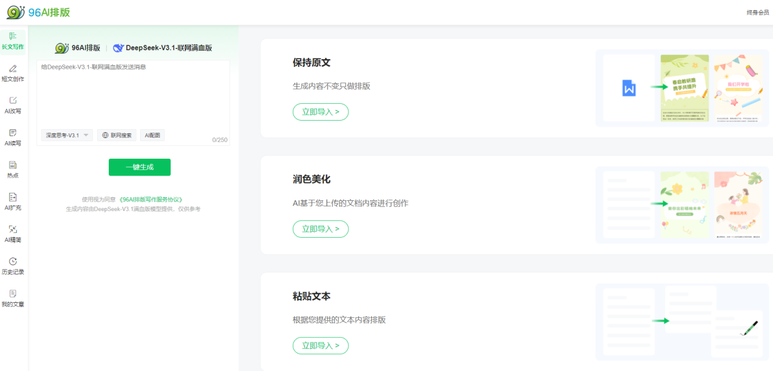Toggle 联网搜索 web search
Viewport: 773px width, 371px height.
click(x=117, y=135)
